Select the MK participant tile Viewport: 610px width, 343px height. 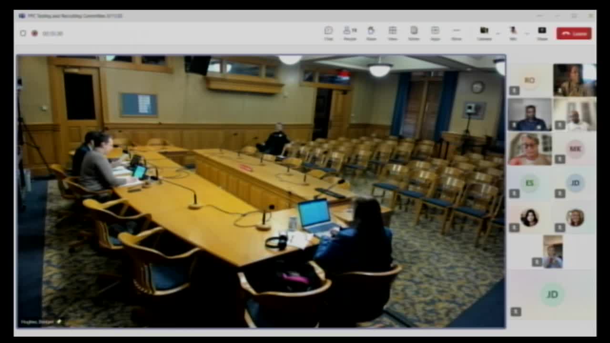pyautogui.click(x=575, y=149)
